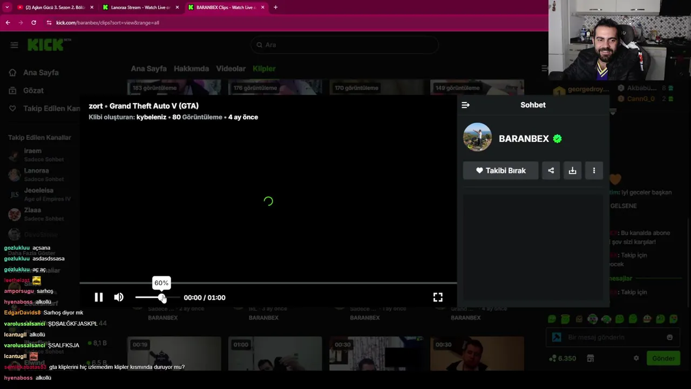Mute the clip with the speaker icon
Screen dimensions: 691x389
(x=119, y=297)
